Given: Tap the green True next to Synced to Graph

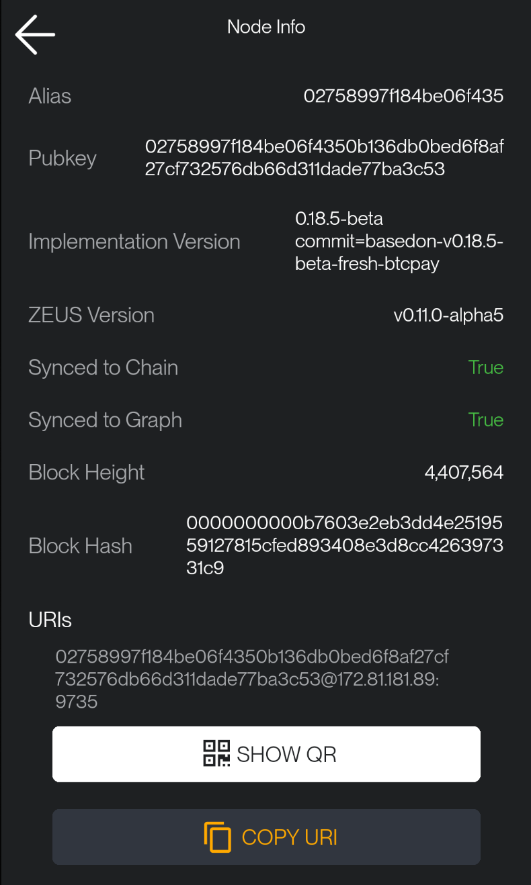Looking at the screenshot, I should tap(486, 420).
